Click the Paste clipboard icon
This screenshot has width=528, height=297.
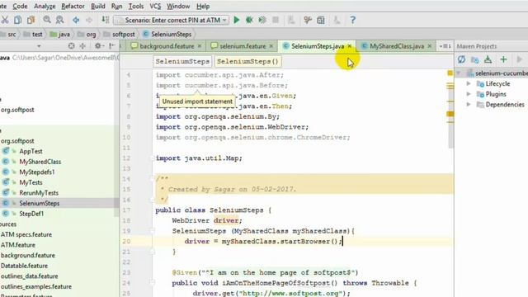pyautogui.click(x=31, y=20)
